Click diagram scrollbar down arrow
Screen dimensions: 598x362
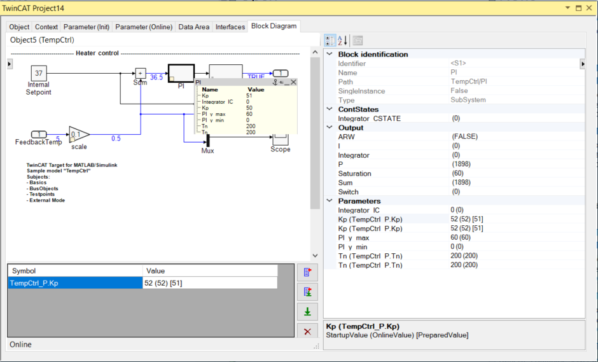tap(315, 256)
